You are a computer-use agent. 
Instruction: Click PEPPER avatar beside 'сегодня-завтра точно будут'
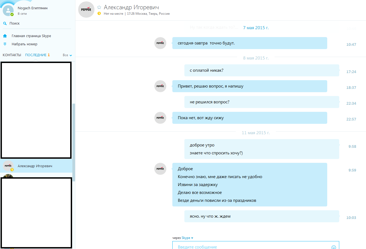[160, 43]
